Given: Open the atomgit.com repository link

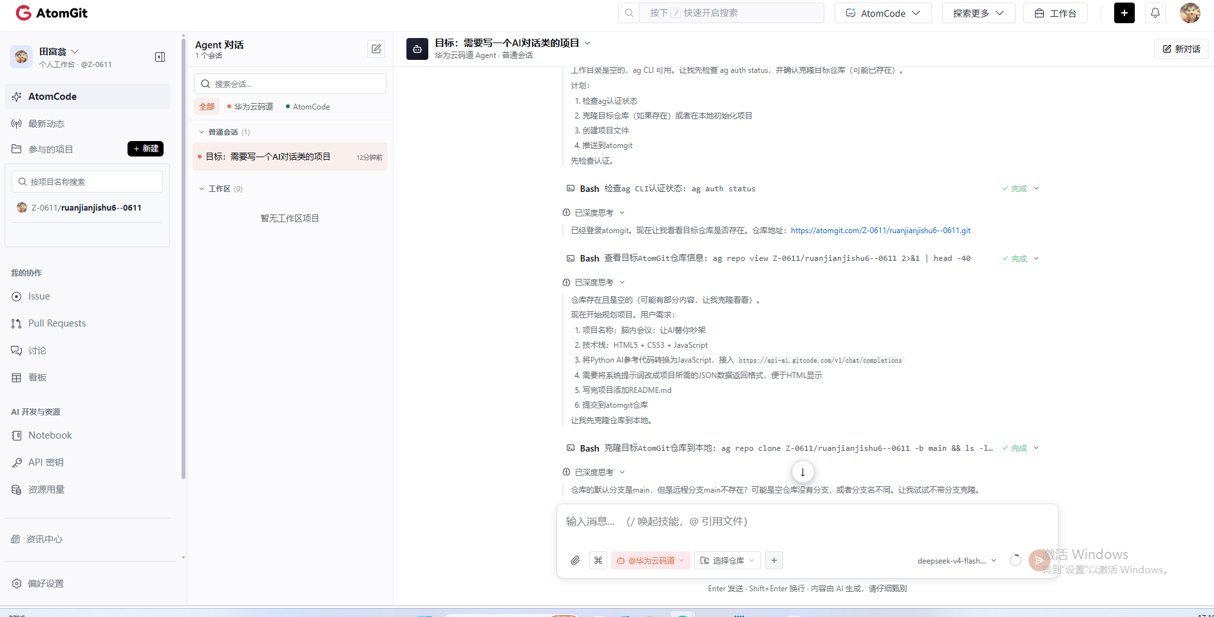Looking at the screenshot, I should 880,231.
